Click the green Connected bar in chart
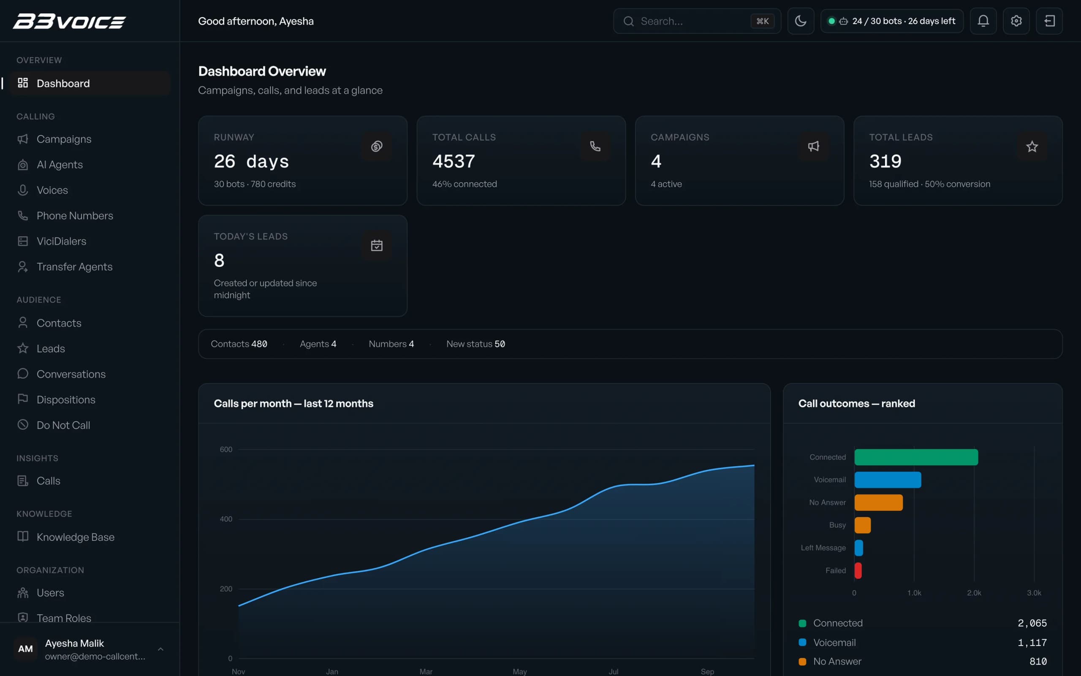This screenshot has height=676, width=1081. (916, 457)
